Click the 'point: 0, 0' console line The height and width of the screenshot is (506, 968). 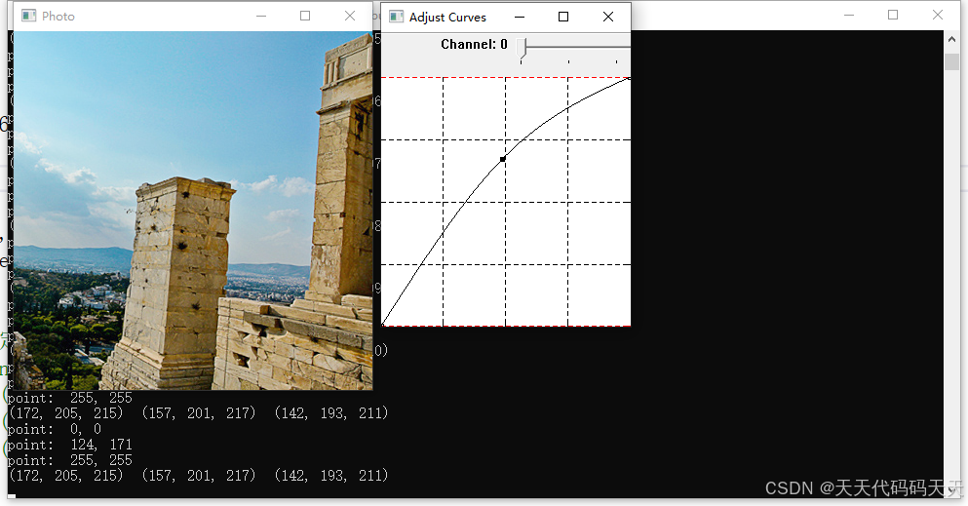pyautogui.click(x=55, y=429)
